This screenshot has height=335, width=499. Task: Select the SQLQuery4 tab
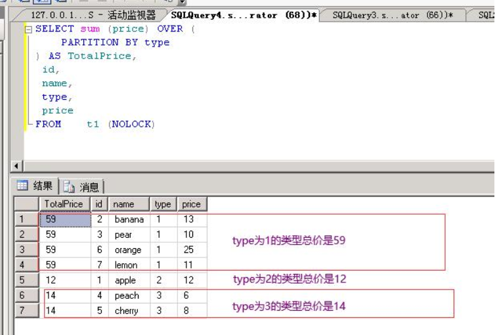(244, 15)
